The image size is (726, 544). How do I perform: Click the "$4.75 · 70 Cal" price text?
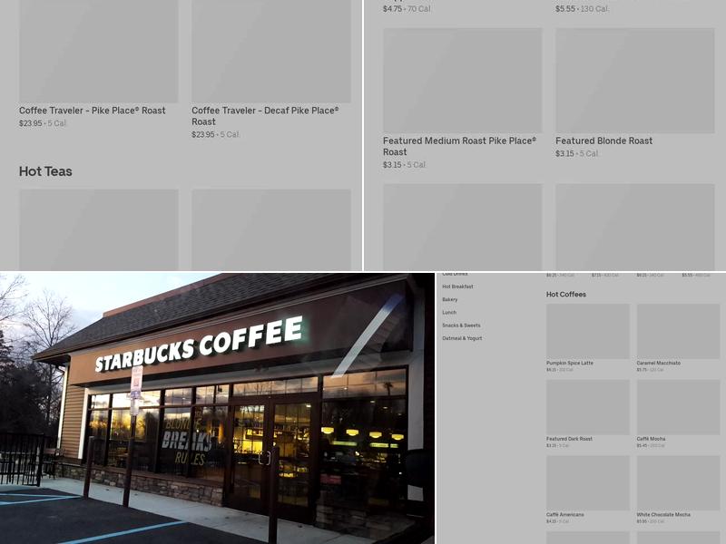pyautogui.click(x=407, y=9)
